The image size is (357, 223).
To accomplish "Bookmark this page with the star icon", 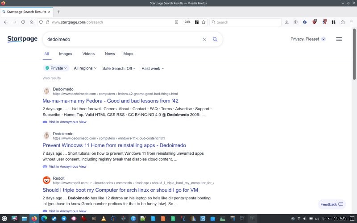I will [203, 22].
